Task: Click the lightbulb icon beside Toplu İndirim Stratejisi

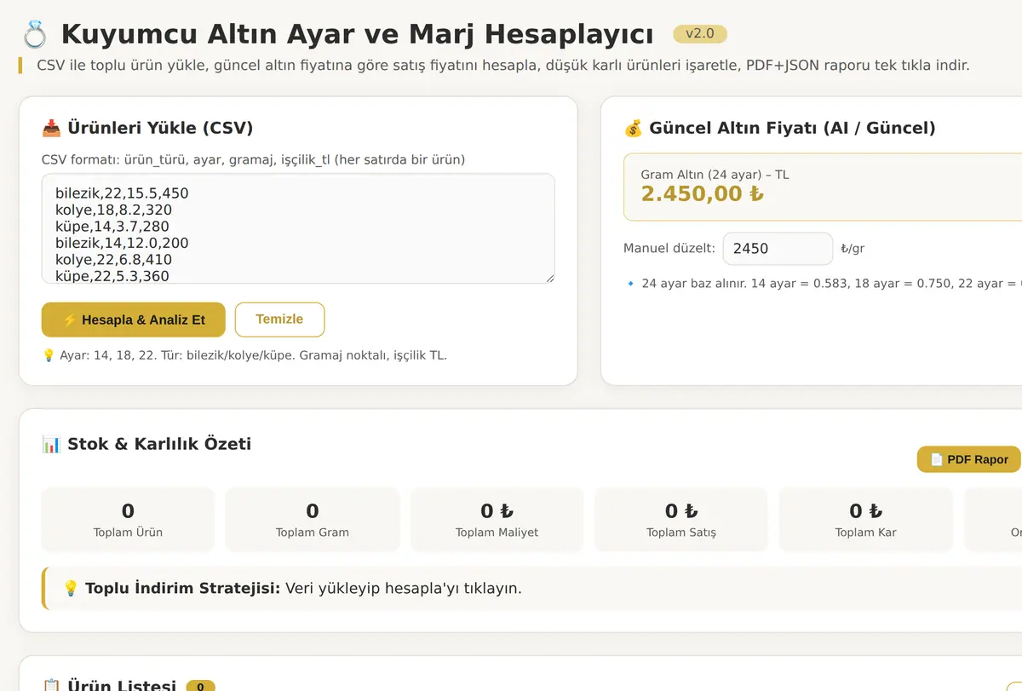Action: tap(72, 588)
